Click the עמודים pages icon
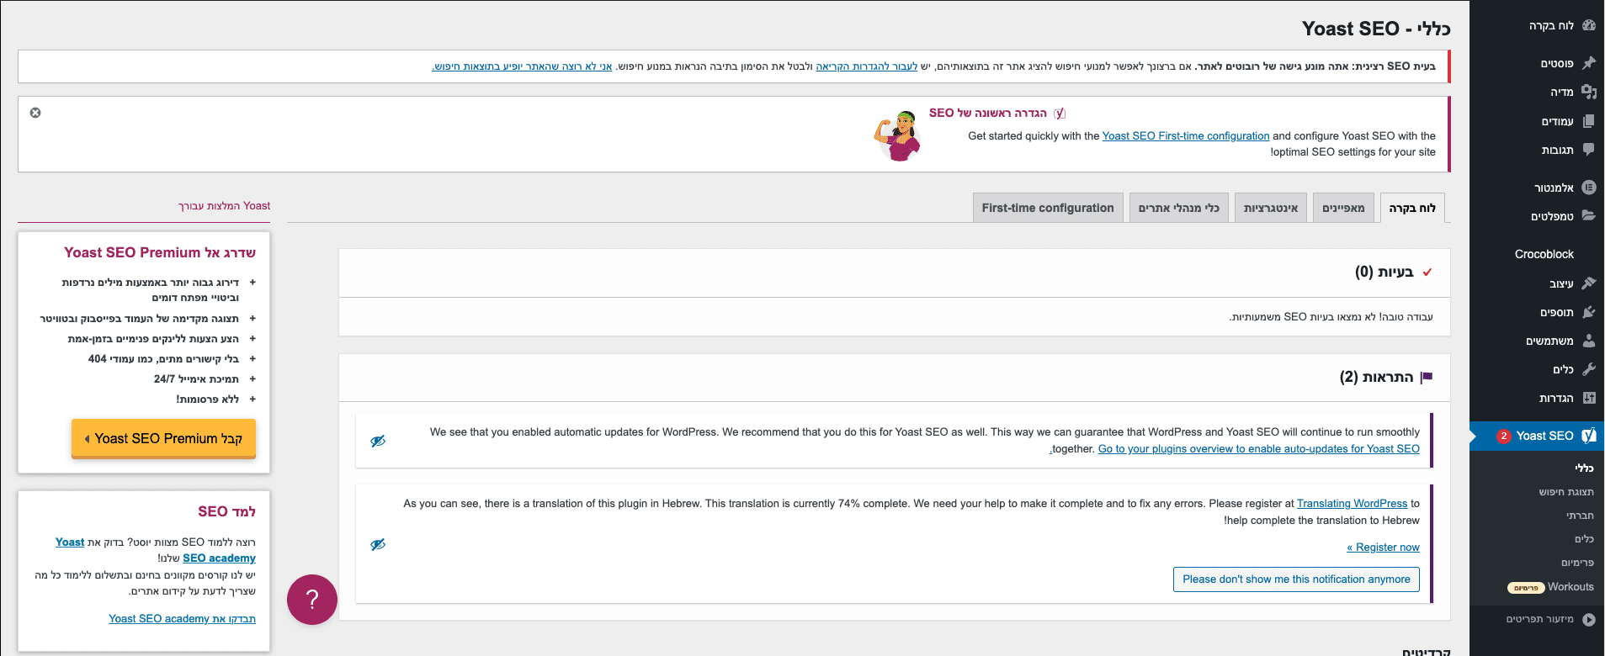This screenshot has width=1605, height=656. click(1588, 121)
